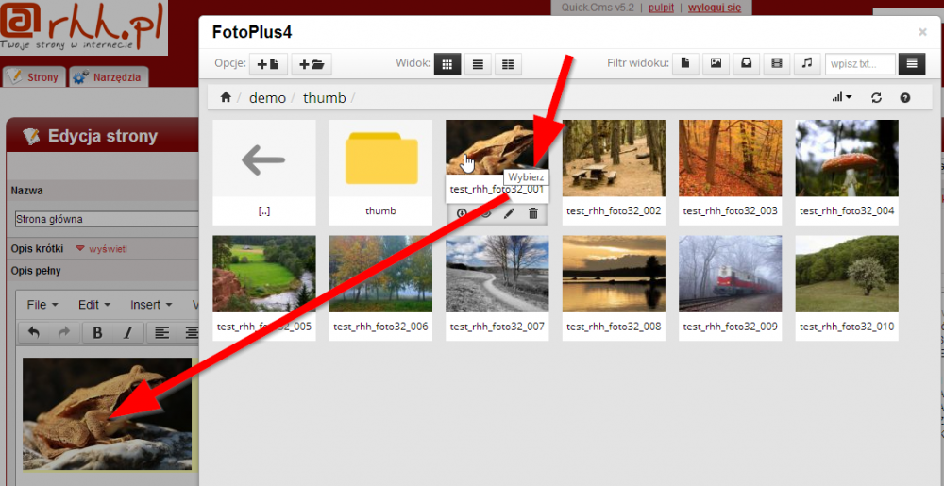This screenshot has width=944, height=486.
Task: Click the download icon under test_rhh_foto32_001
Action: click(x=462, y=213)
